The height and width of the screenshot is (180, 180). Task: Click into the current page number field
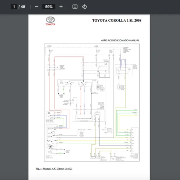coord(14,7)
